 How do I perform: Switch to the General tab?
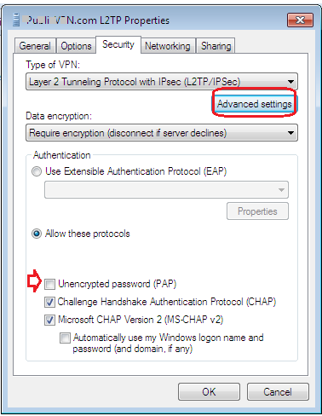tap(35, 46)
